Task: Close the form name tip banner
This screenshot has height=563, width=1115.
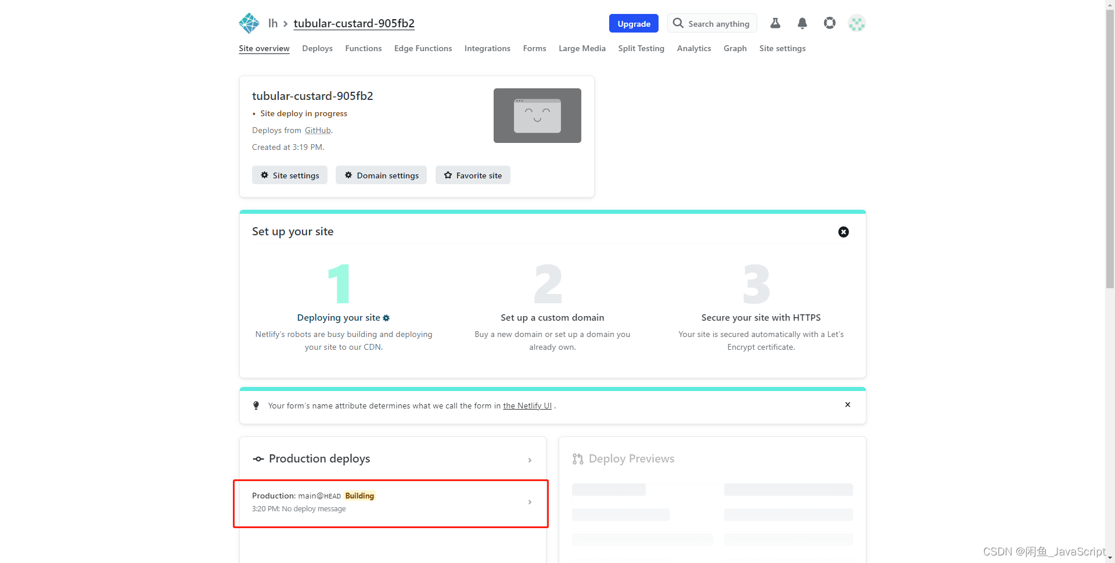Action: point(848,404)
